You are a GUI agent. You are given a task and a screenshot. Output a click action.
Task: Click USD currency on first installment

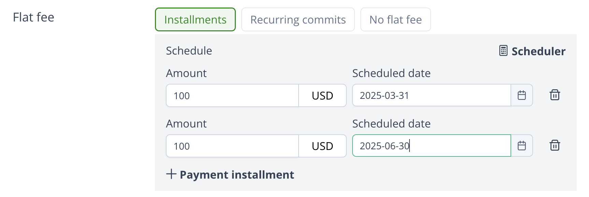[322, 96]
